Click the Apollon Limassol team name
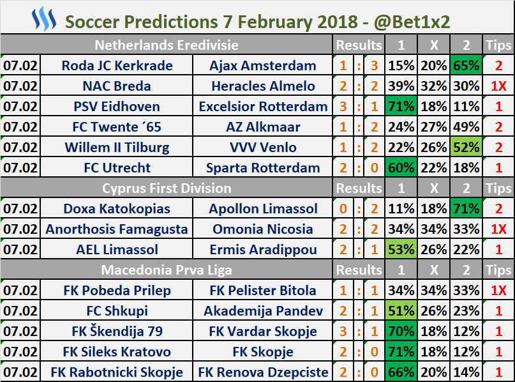Image resolution: width=515 pixels, height=382 pixels. (263, 209)
